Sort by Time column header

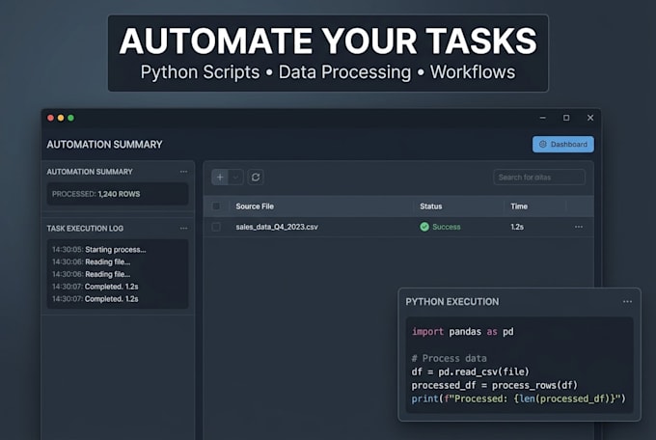pos(519,206)
